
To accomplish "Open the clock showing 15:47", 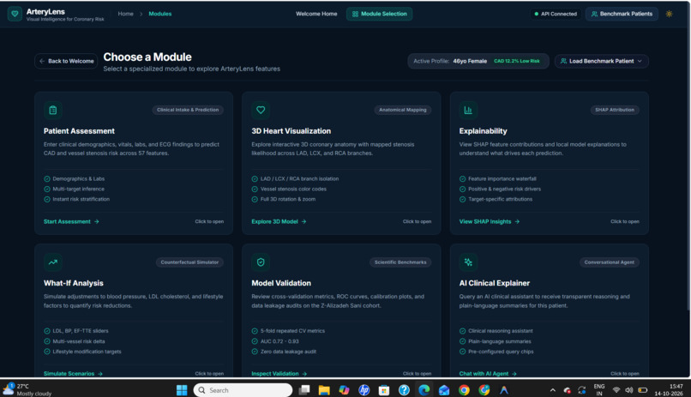I will pos(669,390).
